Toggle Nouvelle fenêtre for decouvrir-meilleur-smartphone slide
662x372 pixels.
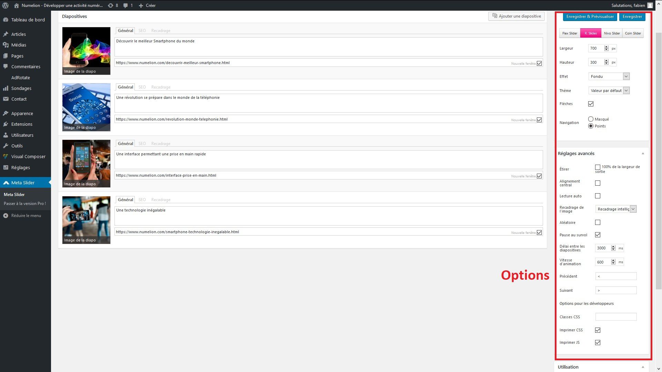pos(539,63)
